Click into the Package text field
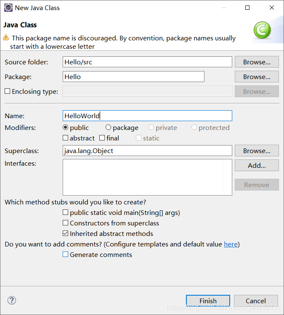 point(133,77)
